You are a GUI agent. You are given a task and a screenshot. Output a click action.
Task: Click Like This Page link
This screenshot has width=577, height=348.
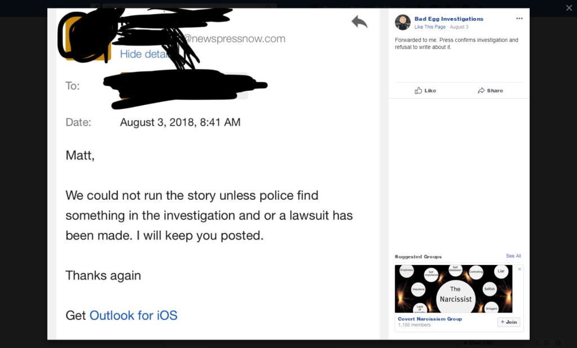point(430,27)
